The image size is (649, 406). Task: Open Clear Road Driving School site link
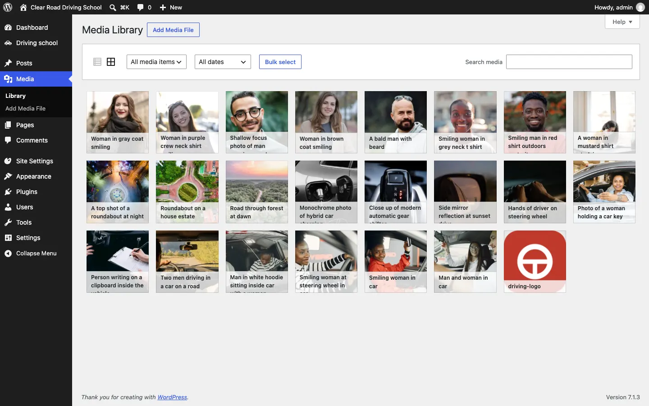61,7
